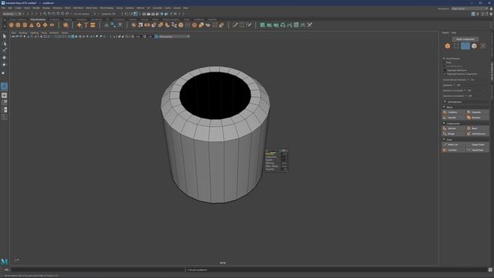Click the Maya logo at bottom left

click(x=4, y=262)
